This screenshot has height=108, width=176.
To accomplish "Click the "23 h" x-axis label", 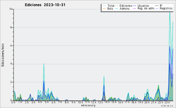I will point(167,102).
